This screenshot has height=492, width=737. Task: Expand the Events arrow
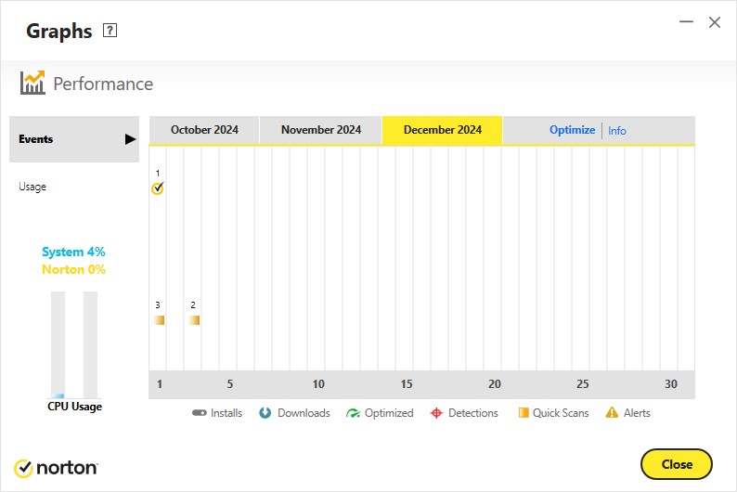(130, 139)
